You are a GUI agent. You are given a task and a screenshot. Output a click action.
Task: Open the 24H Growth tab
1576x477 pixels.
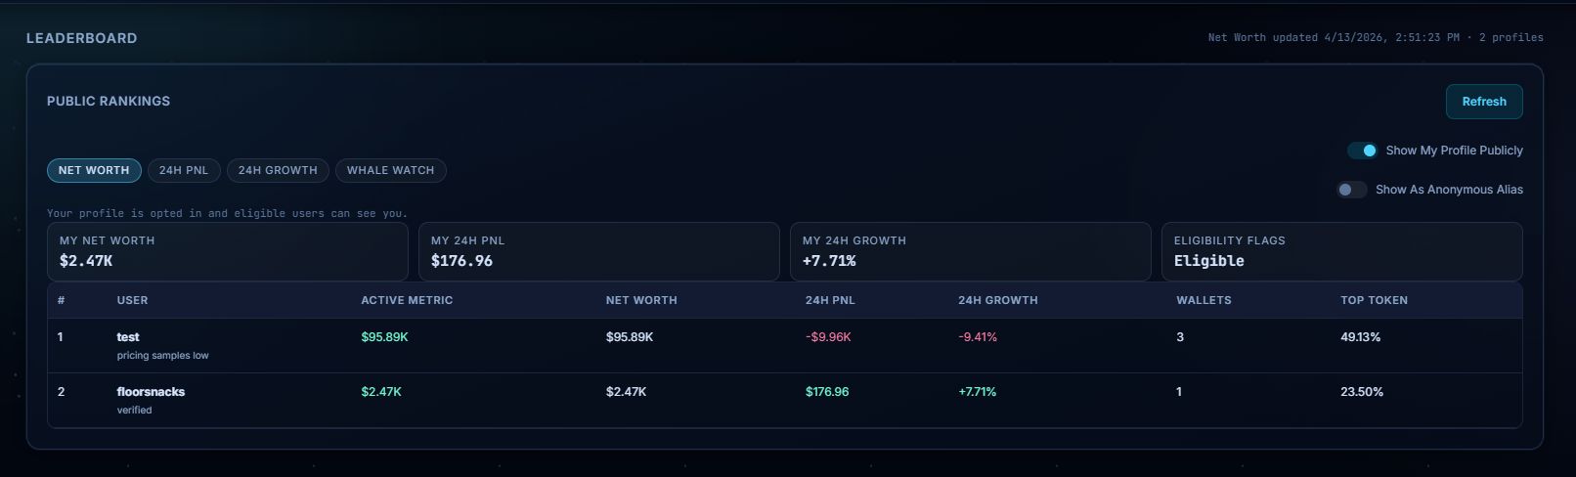(278, 170)
